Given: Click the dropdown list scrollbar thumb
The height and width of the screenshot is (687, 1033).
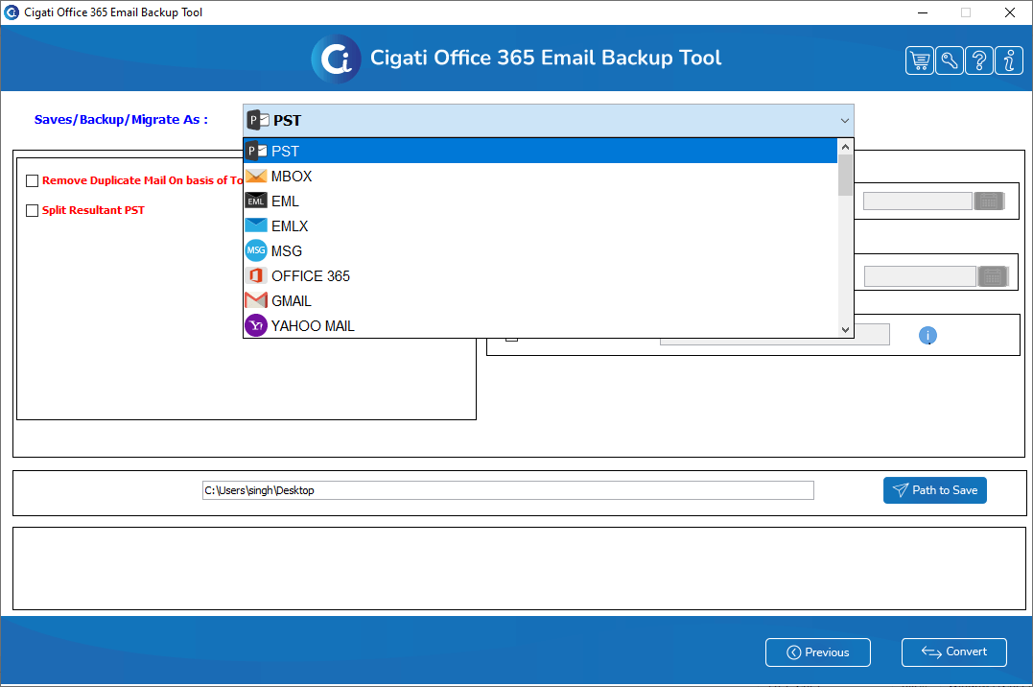Looking at the screenshot, I should pos(845,176).
